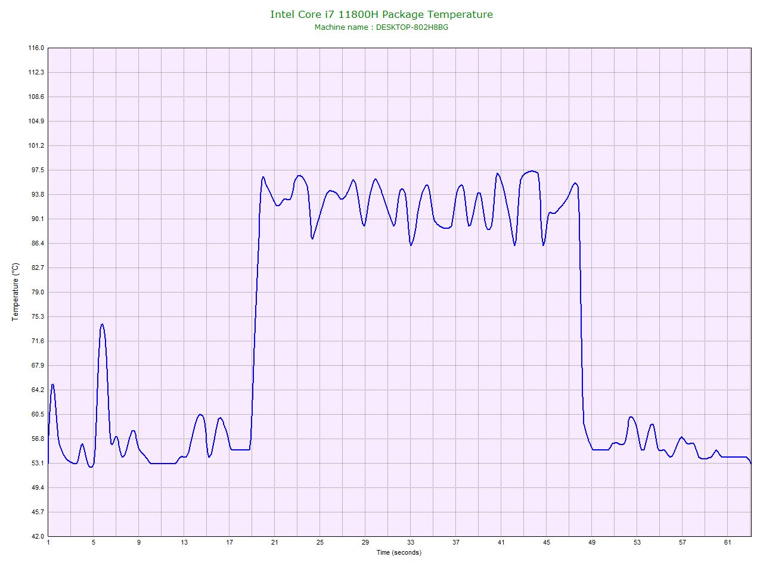Click the time axis label 13
The height and width of the screenshot is (572, 763).
pos(184,542)
